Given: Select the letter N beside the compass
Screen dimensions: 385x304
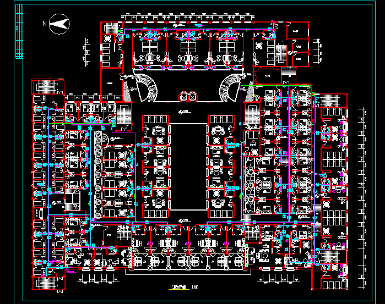Looking at the screenshot, I should point(45,23).
